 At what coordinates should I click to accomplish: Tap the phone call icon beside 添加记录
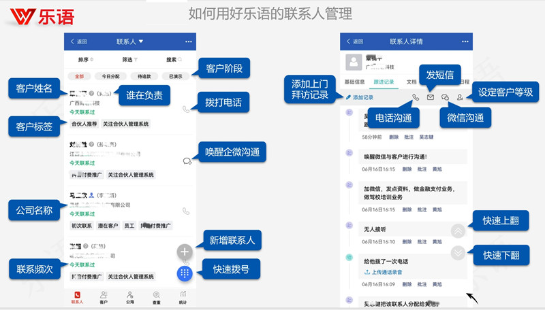coord(416,97)
